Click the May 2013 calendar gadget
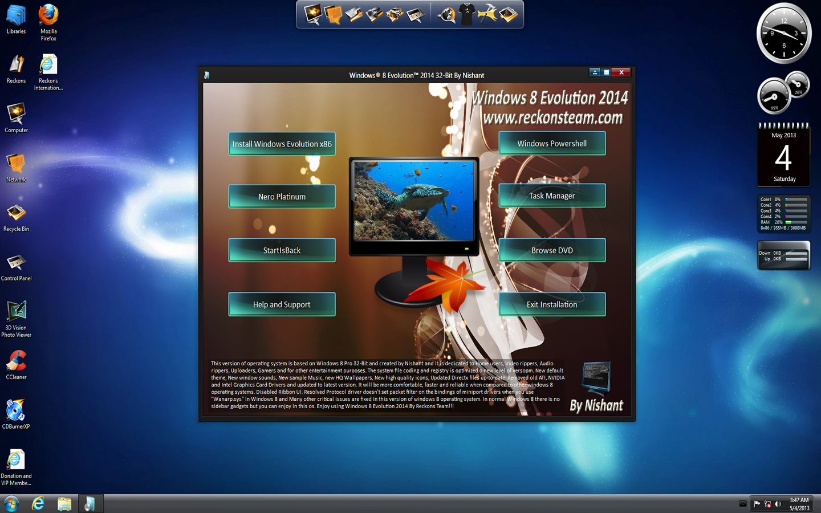Screen dimensions: 821x513 [x=784, y=154]
